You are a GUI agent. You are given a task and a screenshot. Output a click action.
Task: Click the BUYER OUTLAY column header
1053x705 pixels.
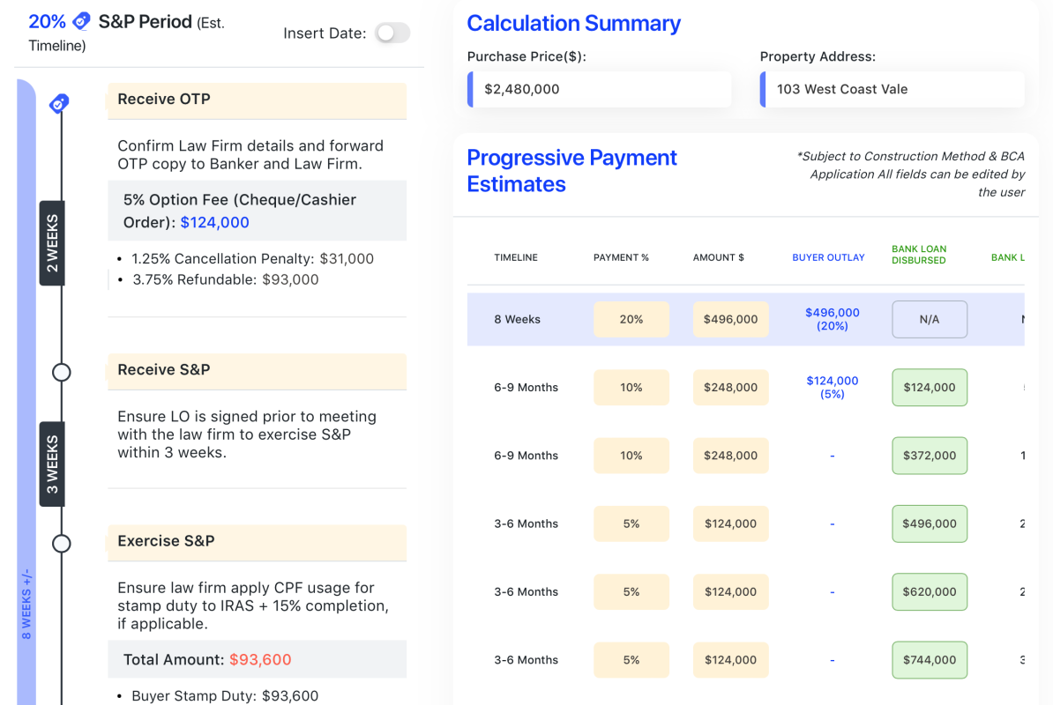pyautogui.click(x=828, y=257)
